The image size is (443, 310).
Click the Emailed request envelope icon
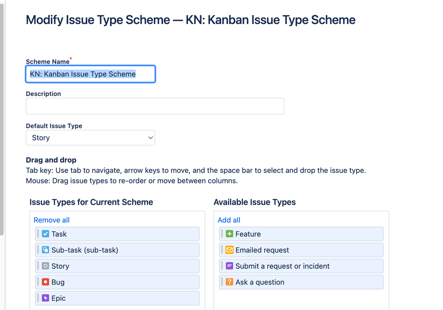229,250
